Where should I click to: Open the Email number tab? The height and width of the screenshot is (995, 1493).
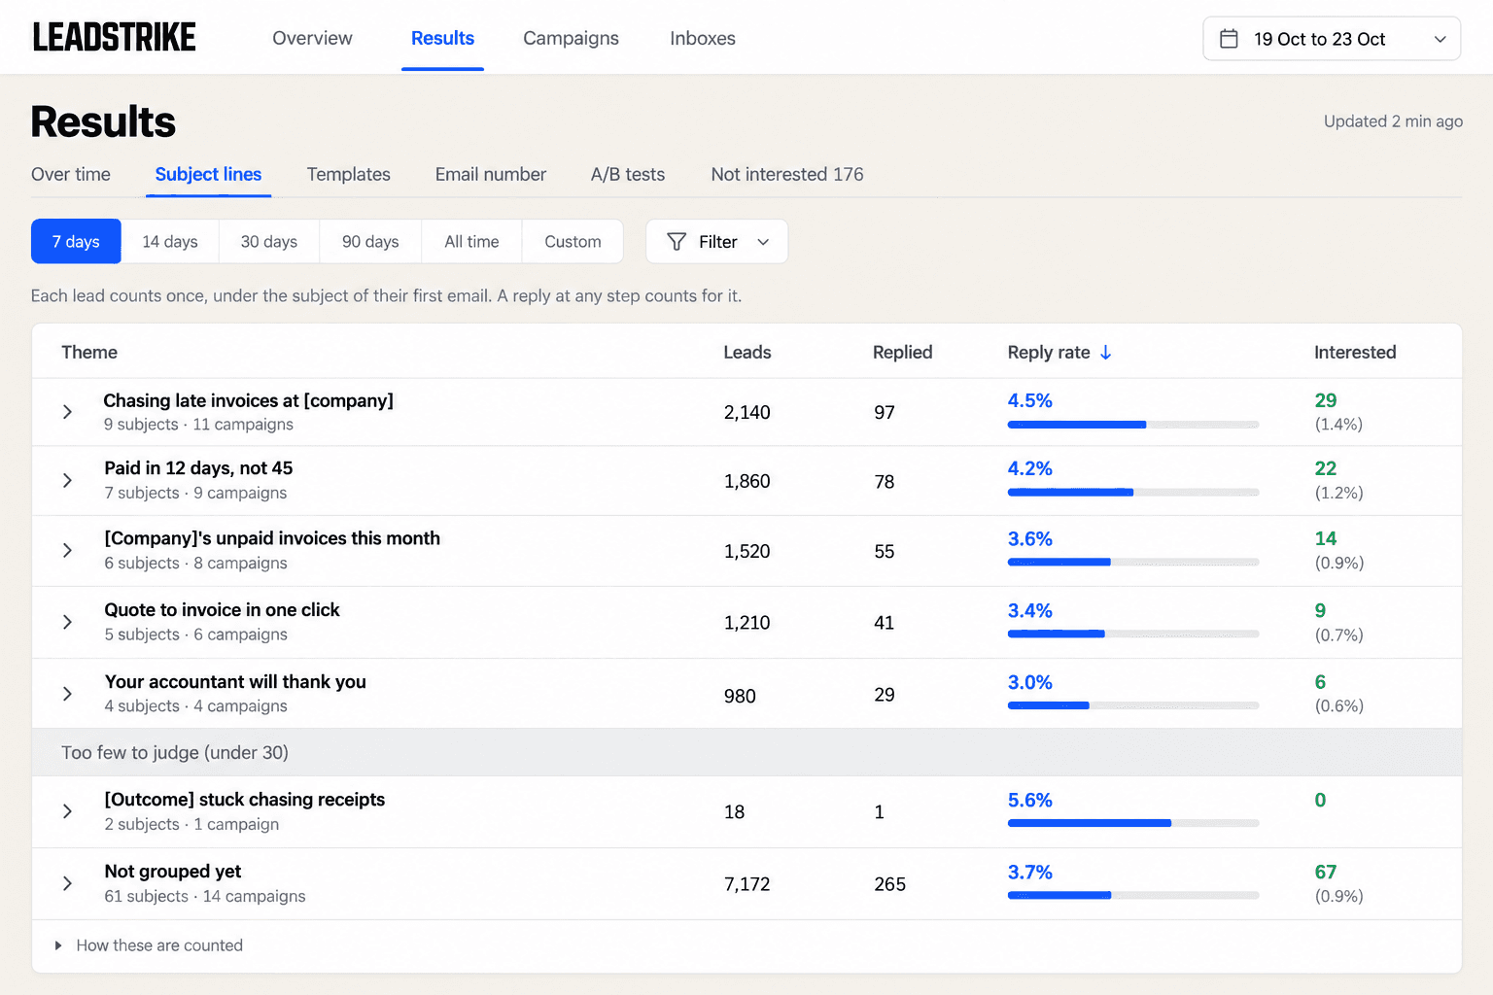point(491,174)
